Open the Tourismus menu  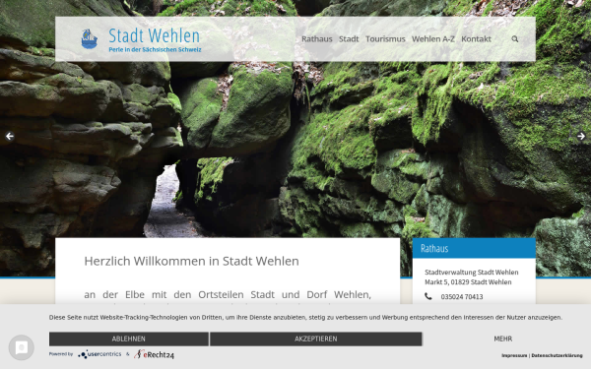(x=385, y=38)
